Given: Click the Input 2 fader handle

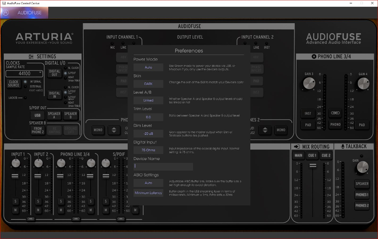Looking at the screenshot, I should (x=38, y=176).
